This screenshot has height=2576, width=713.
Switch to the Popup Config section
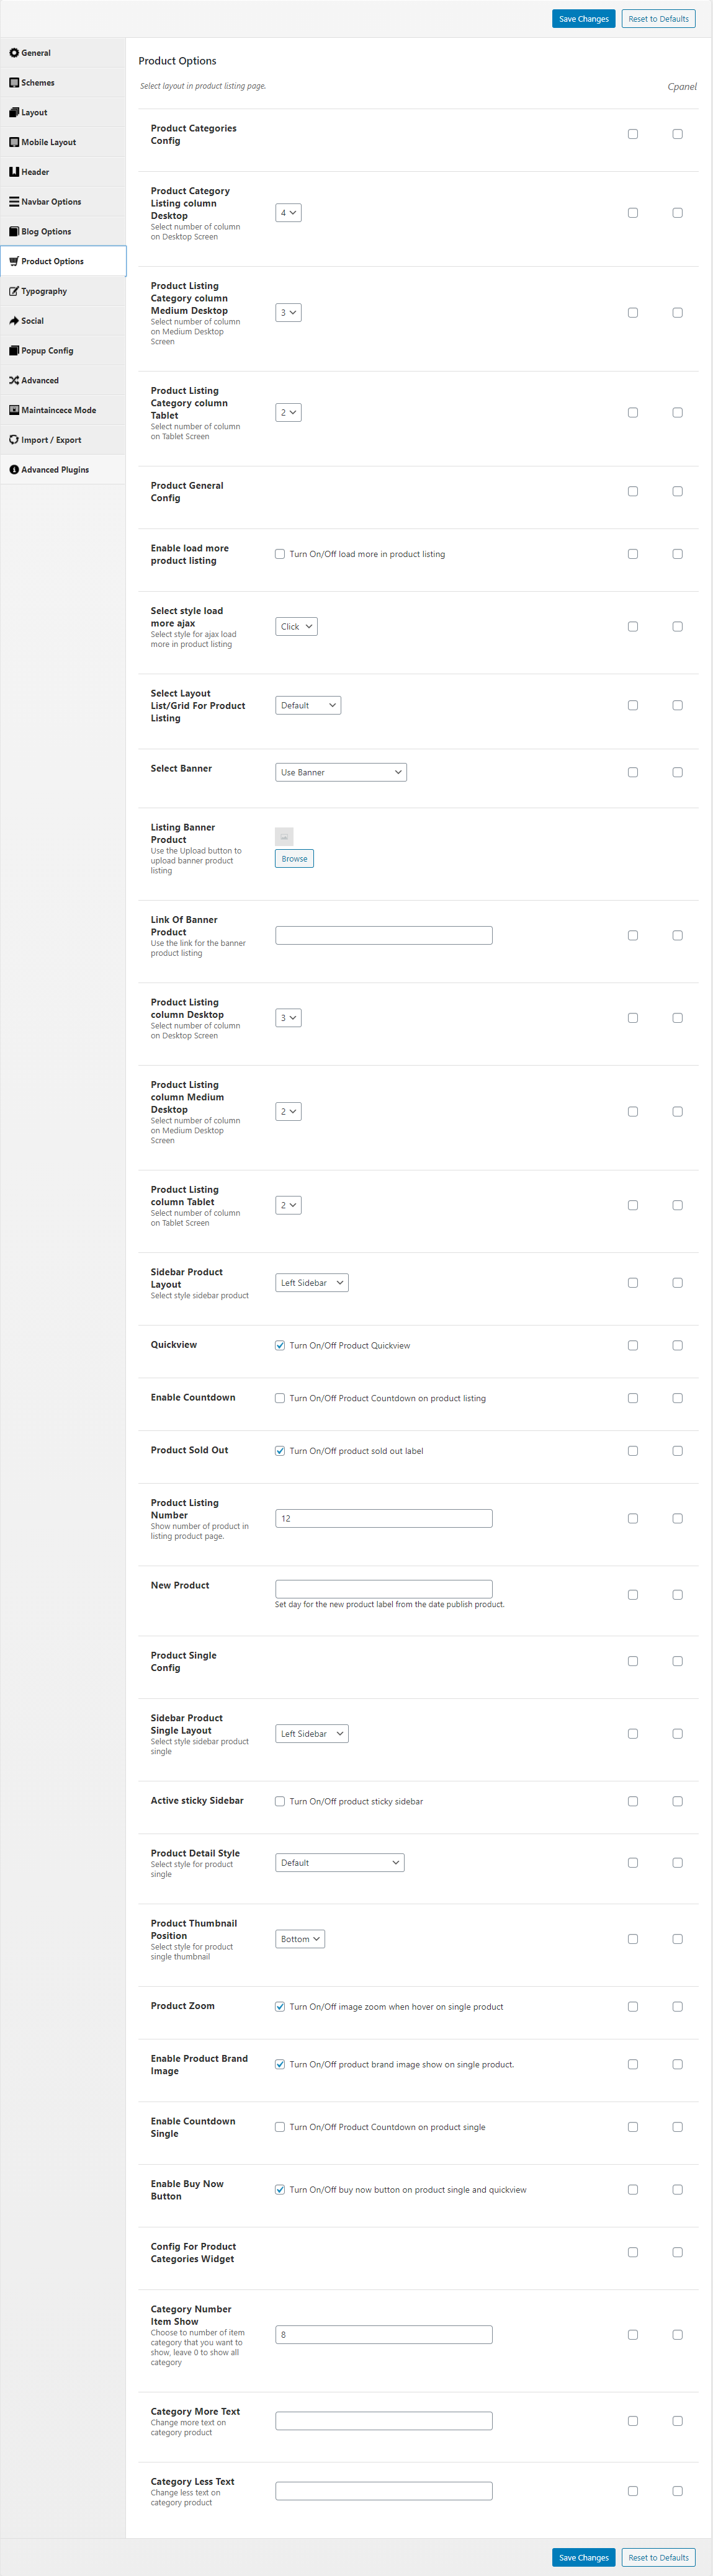click(63, 351)
